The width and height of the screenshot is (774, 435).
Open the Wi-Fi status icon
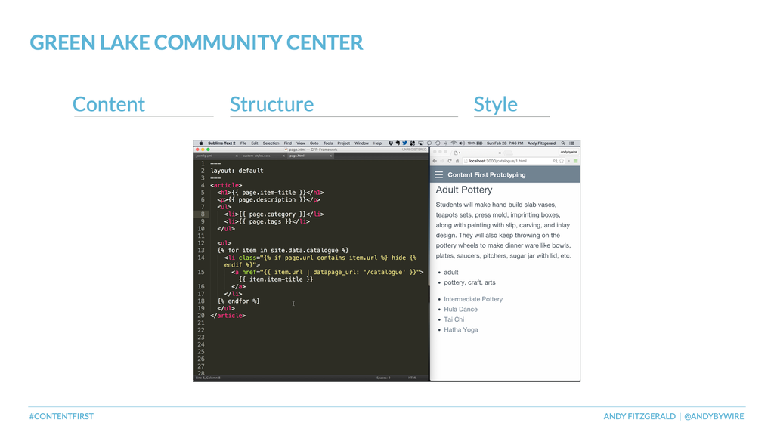point(454,143)
